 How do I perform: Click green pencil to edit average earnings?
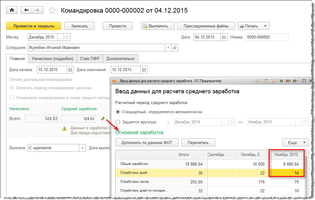(x=103, y=118)
